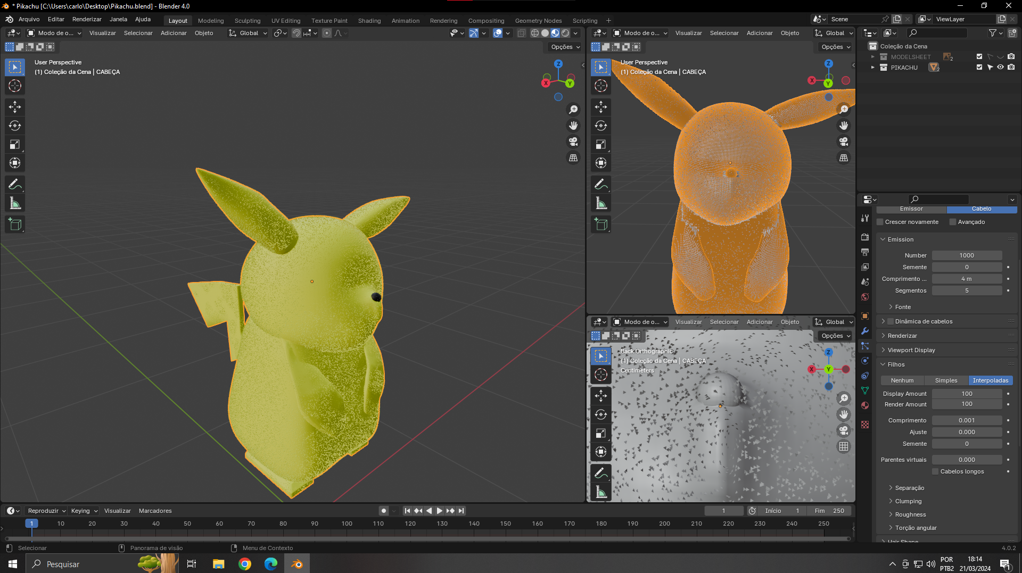Select the Simples children option
Screen dimensions: 1022x573
(x=946, y=380)
